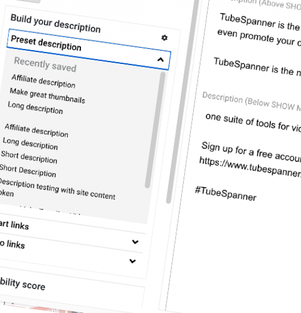Pick the lower Long description entry
Viewport: 301px width, 313px height.
[30, 144]
